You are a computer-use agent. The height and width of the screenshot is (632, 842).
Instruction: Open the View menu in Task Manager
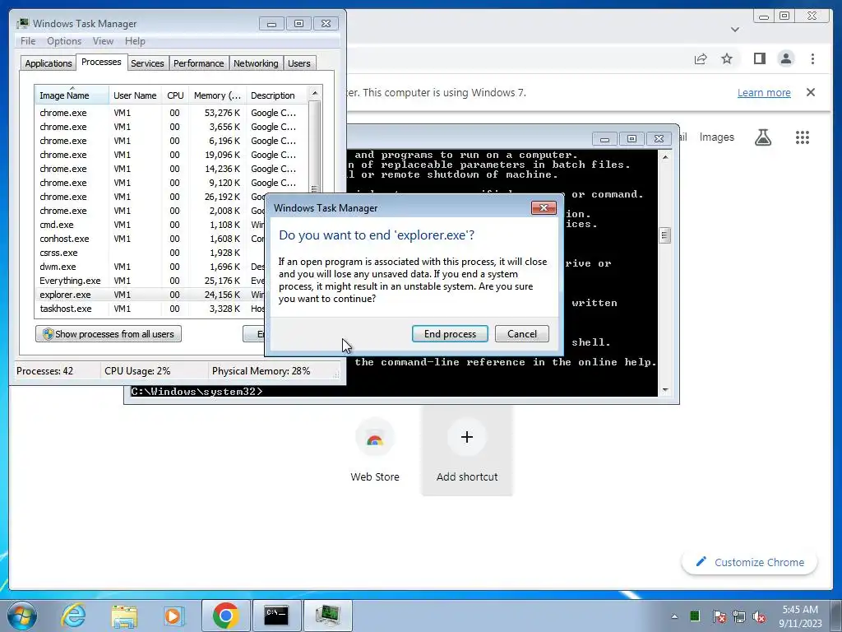tap(103, 41)
